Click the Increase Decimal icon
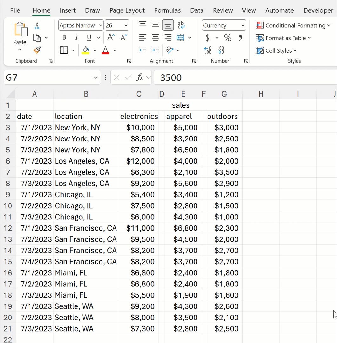The image size is (337, 343). tap(208, 50)
